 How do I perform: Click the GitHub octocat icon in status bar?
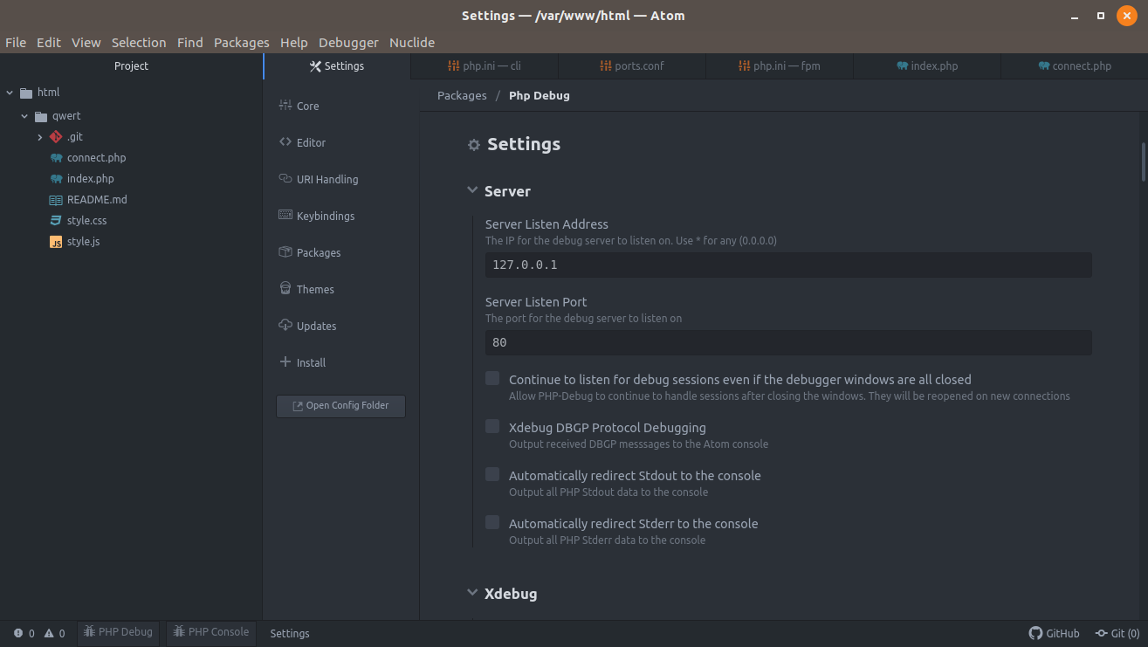coord(1035,634)
